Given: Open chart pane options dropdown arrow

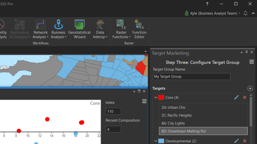Looking at the screenshot, I should click(x=134, y=92).
